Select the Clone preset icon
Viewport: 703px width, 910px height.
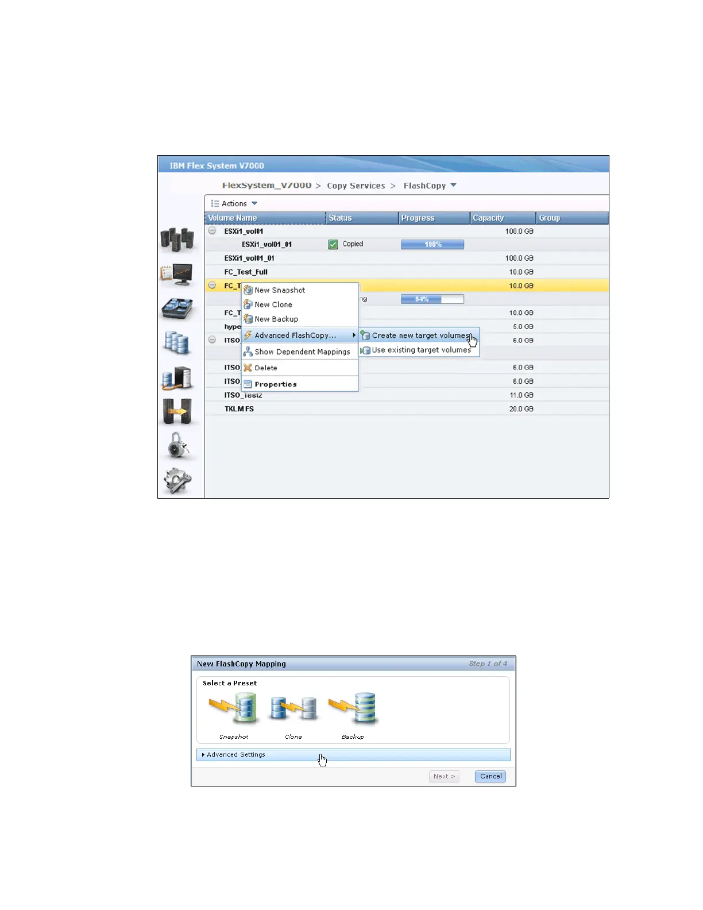(x=293, y=708)
